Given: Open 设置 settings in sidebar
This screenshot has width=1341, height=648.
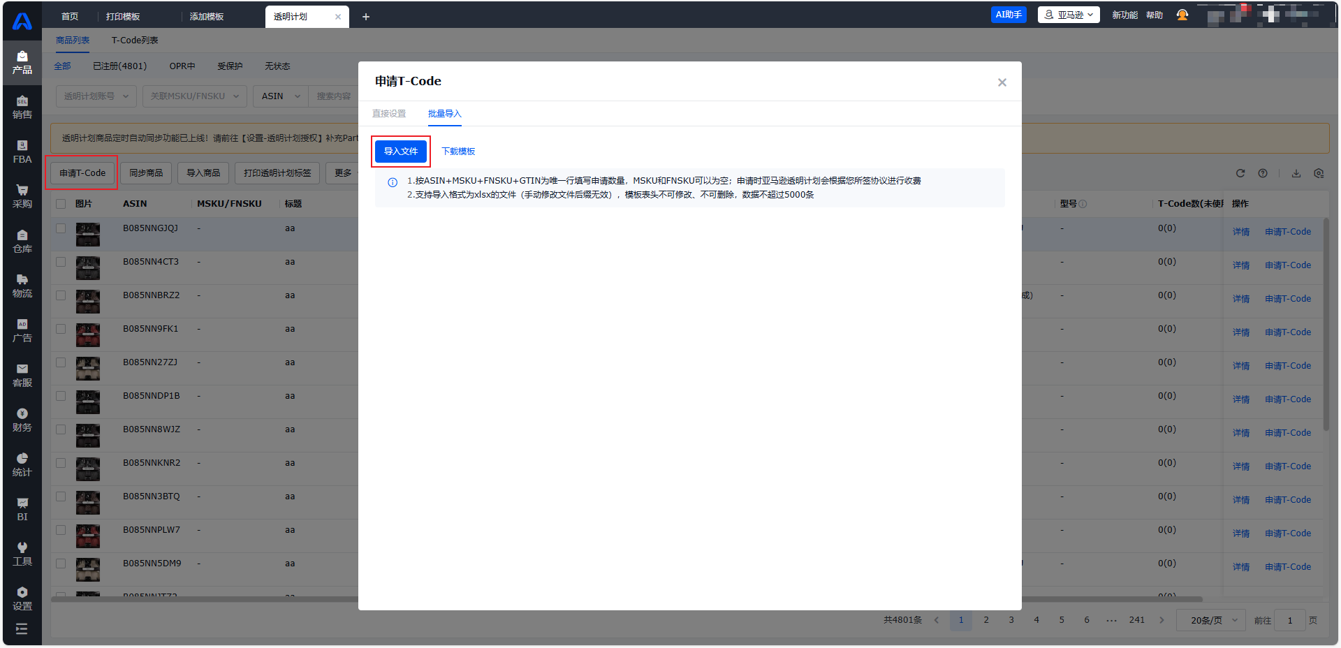Looking at the screenshot, I should [22, 598].
